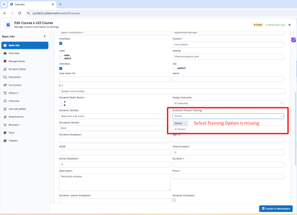The image size is (297, 215).
Task: Open the tab search dropdown arrow
Action: click(4, 4)
